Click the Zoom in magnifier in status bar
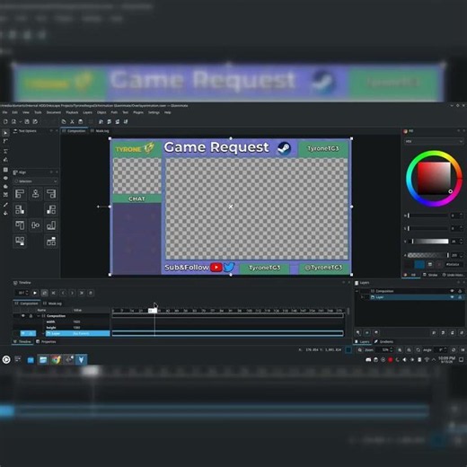Screen dimensions: 467x467 pos(400,350)
